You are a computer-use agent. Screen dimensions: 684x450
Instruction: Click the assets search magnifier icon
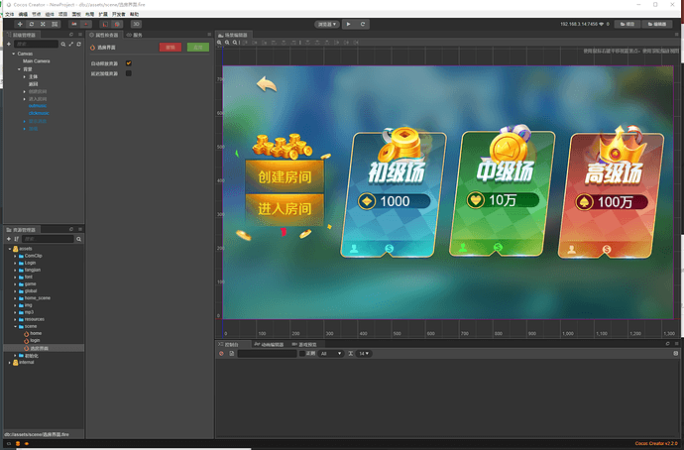pos(79,239)
